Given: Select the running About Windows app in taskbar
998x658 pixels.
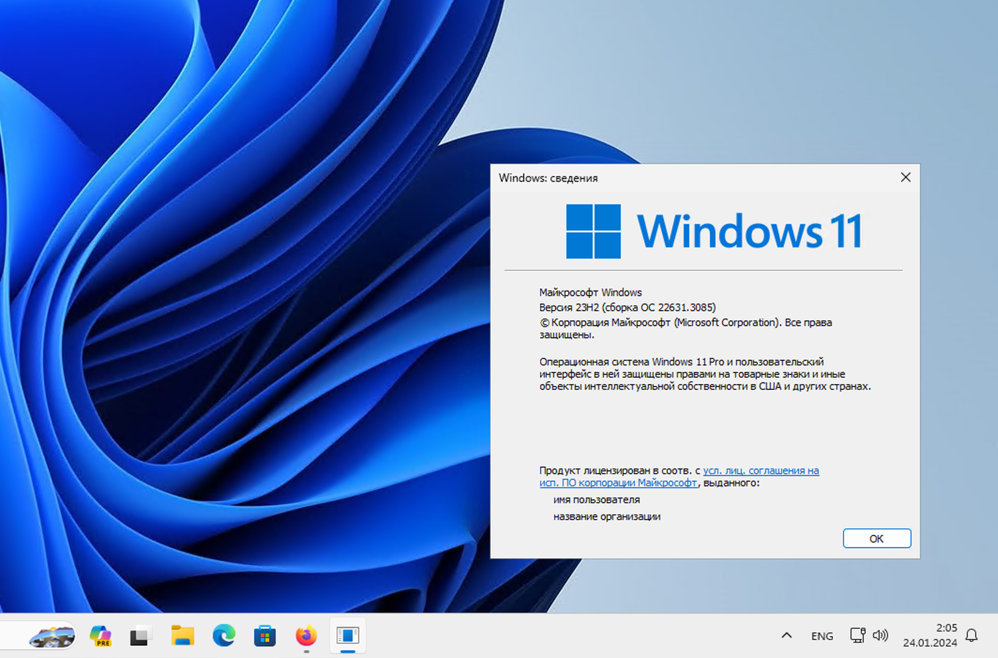Looking at the screenshot, I should [x=347, y=636].
